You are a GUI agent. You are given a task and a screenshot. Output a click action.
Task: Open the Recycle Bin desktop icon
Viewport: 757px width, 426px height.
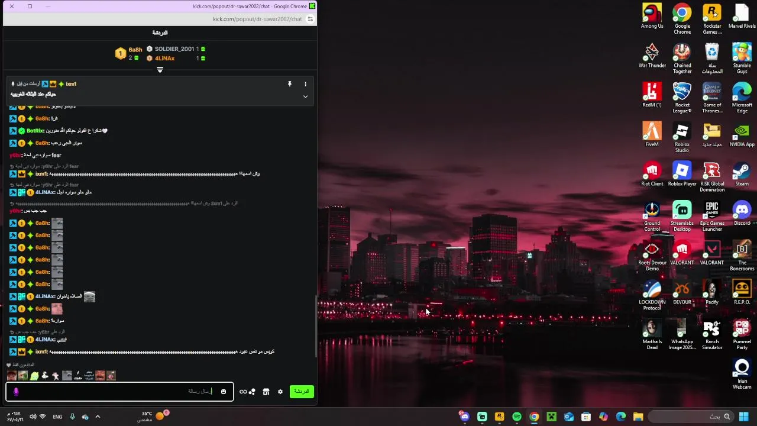click(712, 59)
